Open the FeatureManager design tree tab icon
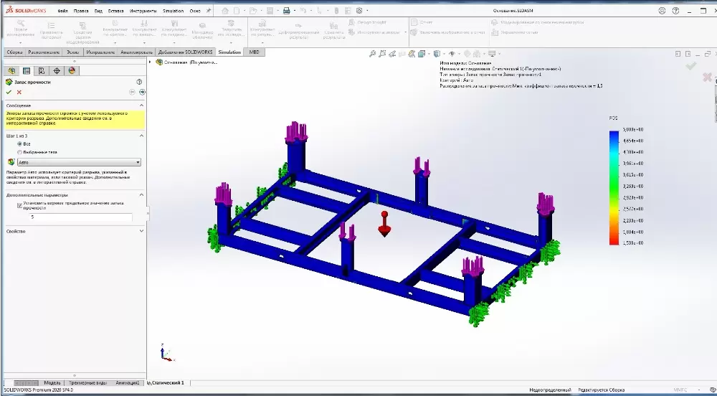Screen dimensions: 717x396 tap(11, 70)
